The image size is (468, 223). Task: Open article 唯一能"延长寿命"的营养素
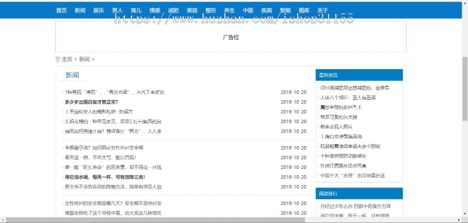[x=113, y=167]
